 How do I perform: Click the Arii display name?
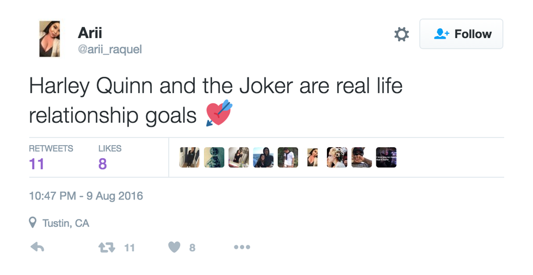pyautogui.click(x=90, y=33)
